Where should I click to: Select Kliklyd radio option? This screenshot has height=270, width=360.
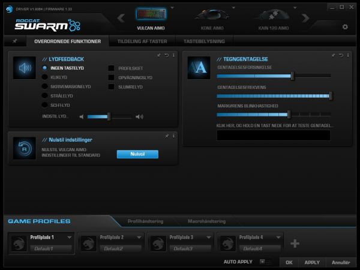(x=45, y=77)
